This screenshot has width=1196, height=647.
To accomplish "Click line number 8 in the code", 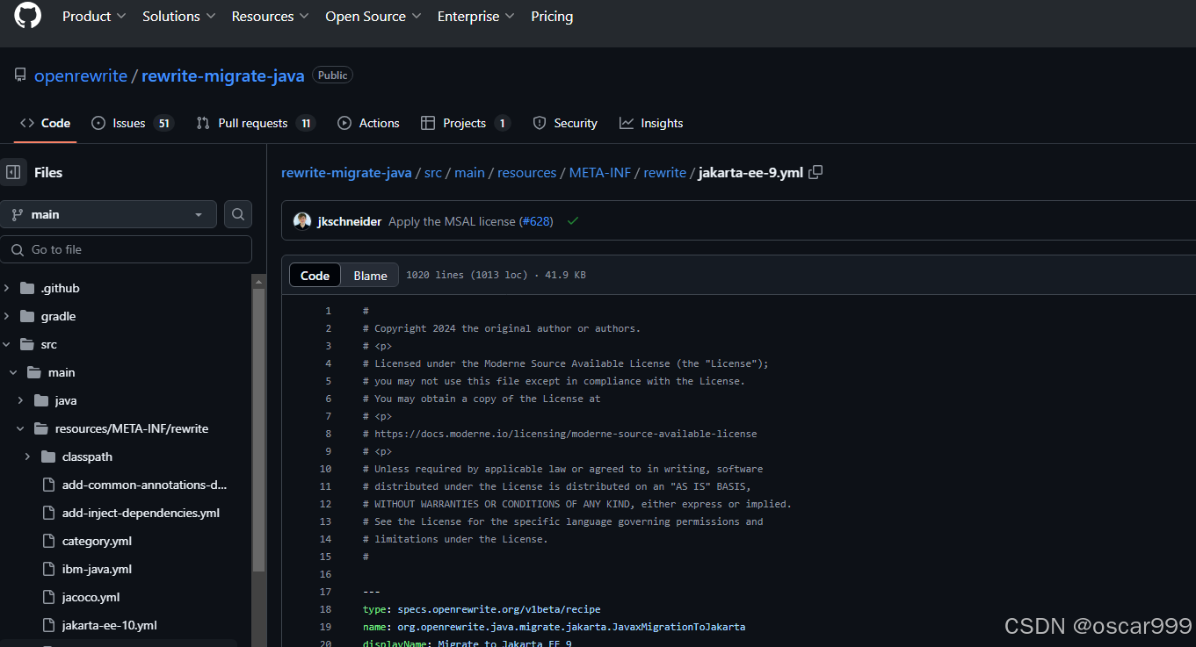I will click(328, 434).
